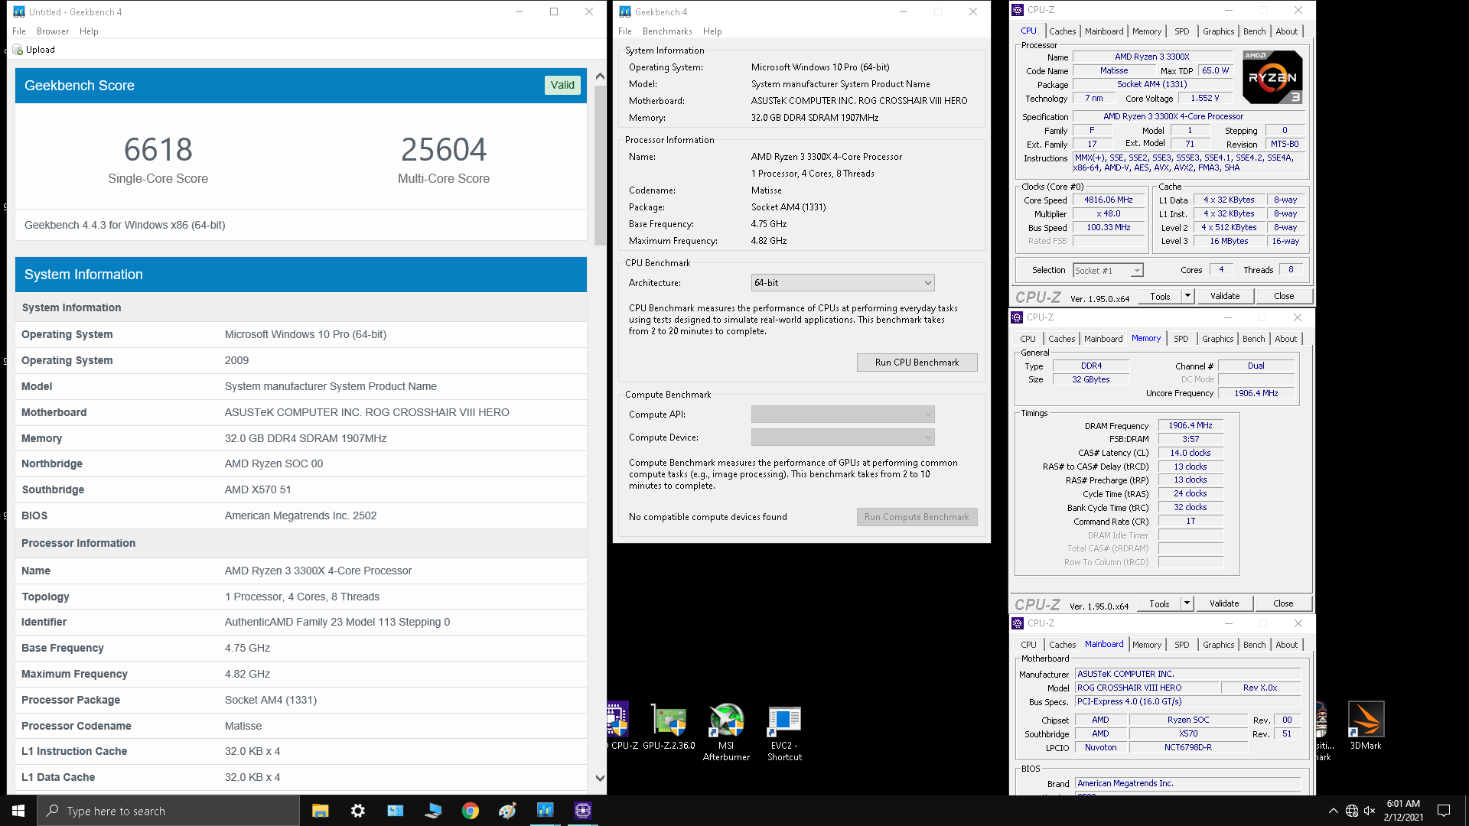Open File Explorer from the taskbar
The height and width of the screenshot is (826, 1469).
(x=321, y=811)
